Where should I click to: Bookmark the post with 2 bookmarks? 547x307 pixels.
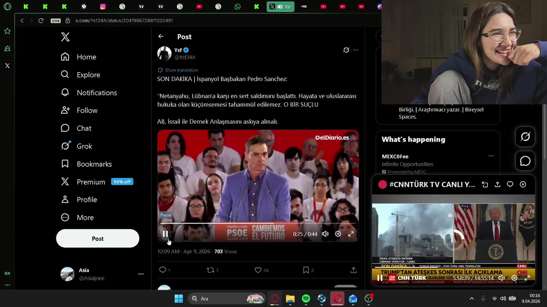click(306, 270)
